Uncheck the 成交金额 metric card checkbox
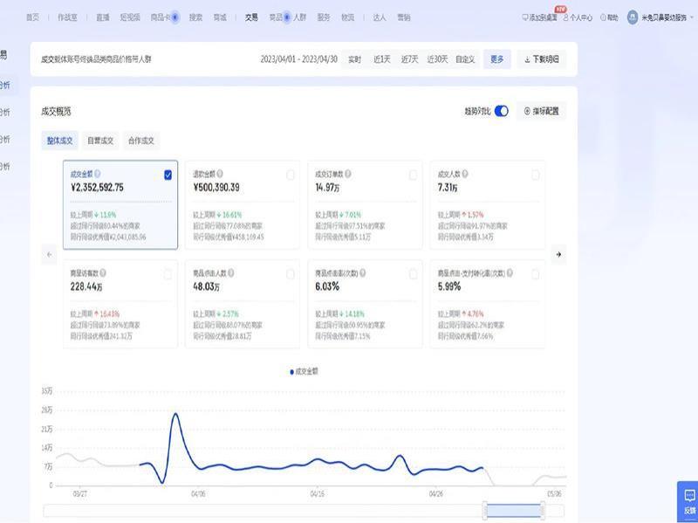The width and height of the screenshot is (698, 523). point(168,175)
